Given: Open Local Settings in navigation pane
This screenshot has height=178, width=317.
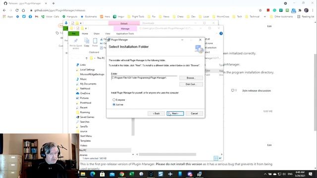Looking at the screenshot, I should [87, 70].
